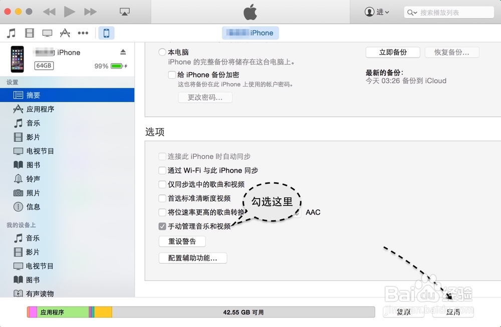Screen dimensions: 501x327
Task: Check 首选标准清晰度视频 option
Action: click(162, 198)
